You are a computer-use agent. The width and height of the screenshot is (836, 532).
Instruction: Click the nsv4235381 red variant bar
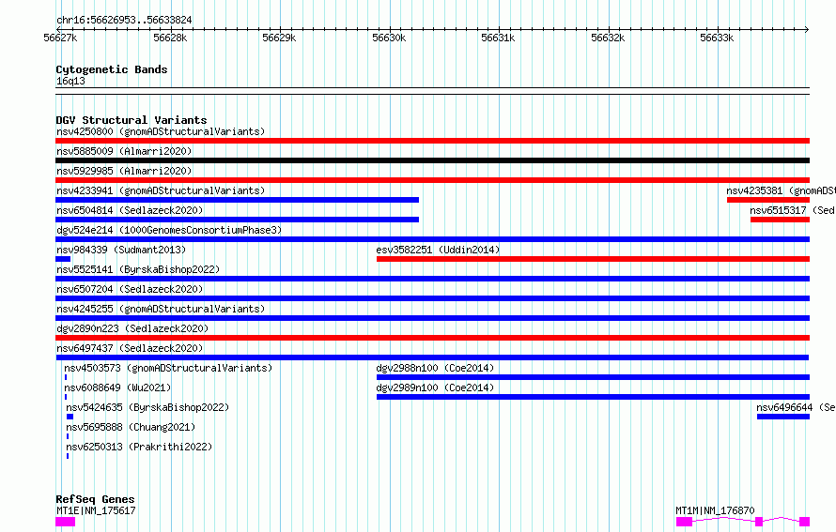tap(768, 200)
